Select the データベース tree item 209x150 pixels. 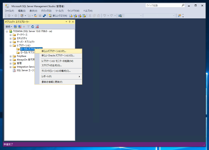(22, 35)
